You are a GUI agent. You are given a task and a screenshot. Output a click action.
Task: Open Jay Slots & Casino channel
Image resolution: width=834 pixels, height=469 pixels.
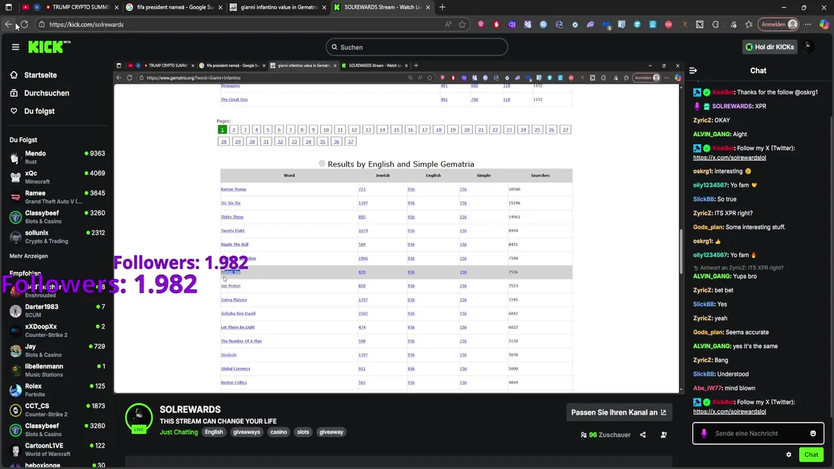(x=57, y=350)
